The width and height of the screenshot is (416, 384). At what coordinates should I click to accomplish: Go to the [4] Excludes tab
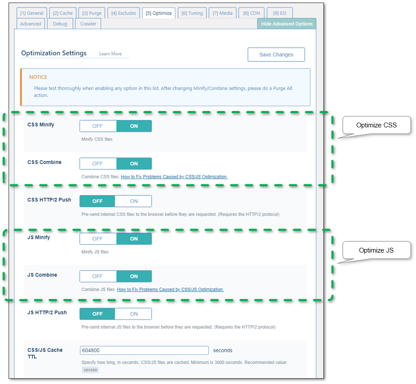coord(124,13)
